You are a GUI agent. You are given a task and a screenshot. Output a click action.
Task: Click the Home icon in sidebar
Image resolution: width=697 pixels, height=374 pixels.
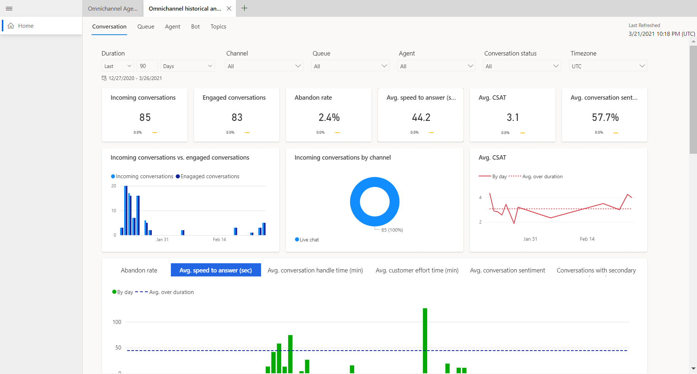point(11,26)
